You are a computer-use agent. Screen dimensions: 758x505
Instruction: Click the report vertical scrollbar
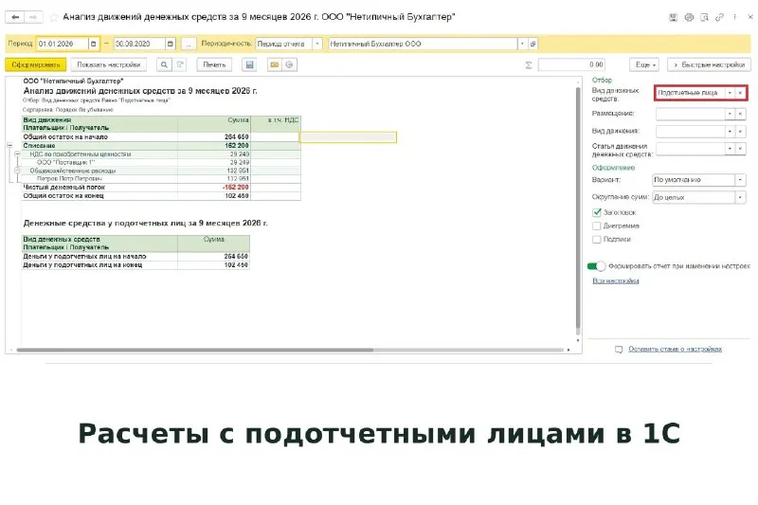coord(578,207)
